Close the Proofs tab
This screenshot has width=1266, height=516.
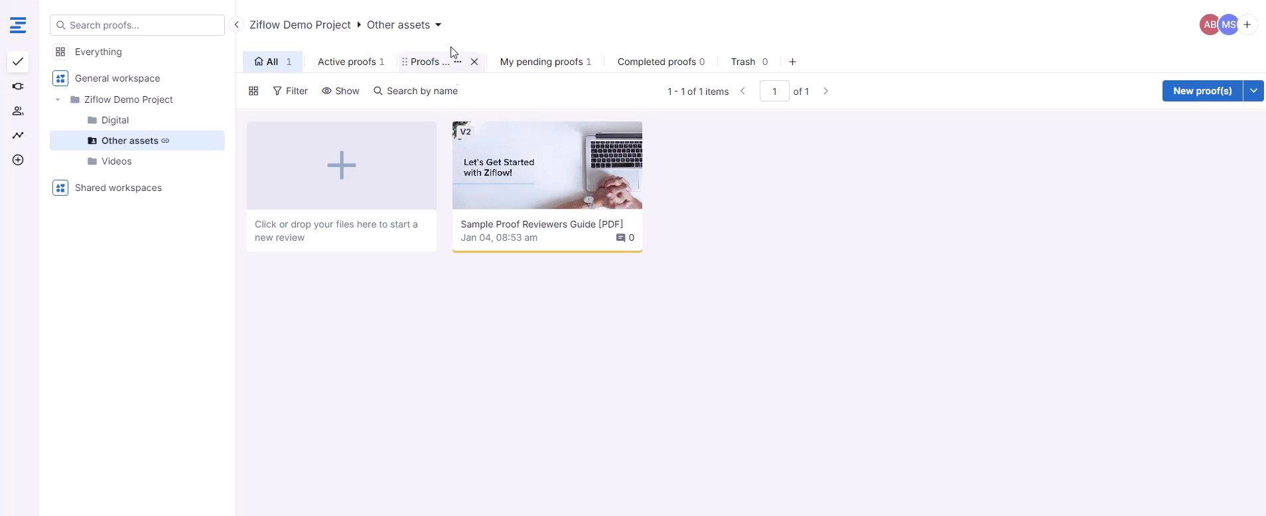point(474,62)
